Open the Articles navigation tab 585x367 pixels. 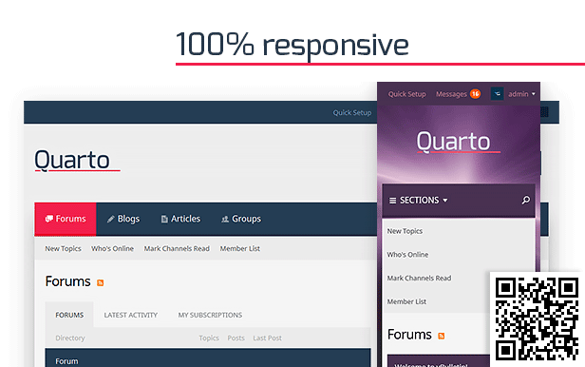[x=180, y=220]
